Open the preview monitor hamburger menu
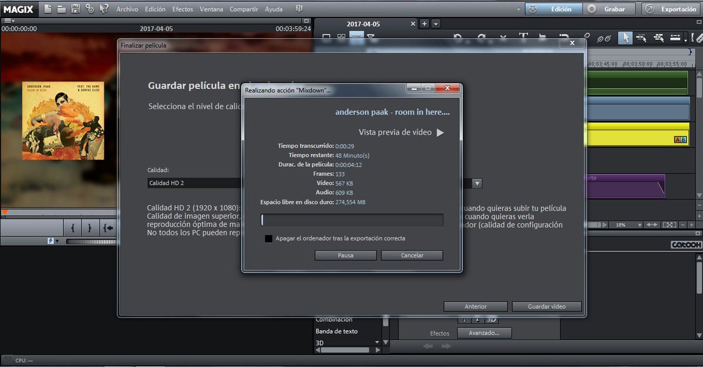This screenshot has height=367, width=703. point(8,20)
